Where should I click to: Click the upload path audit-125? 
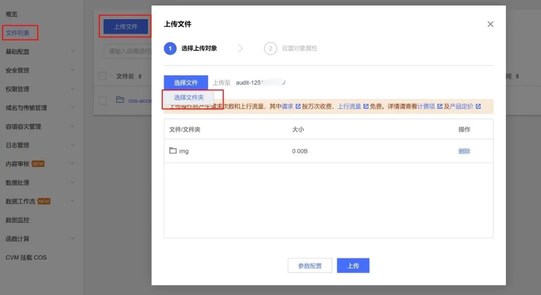(260, 83)
